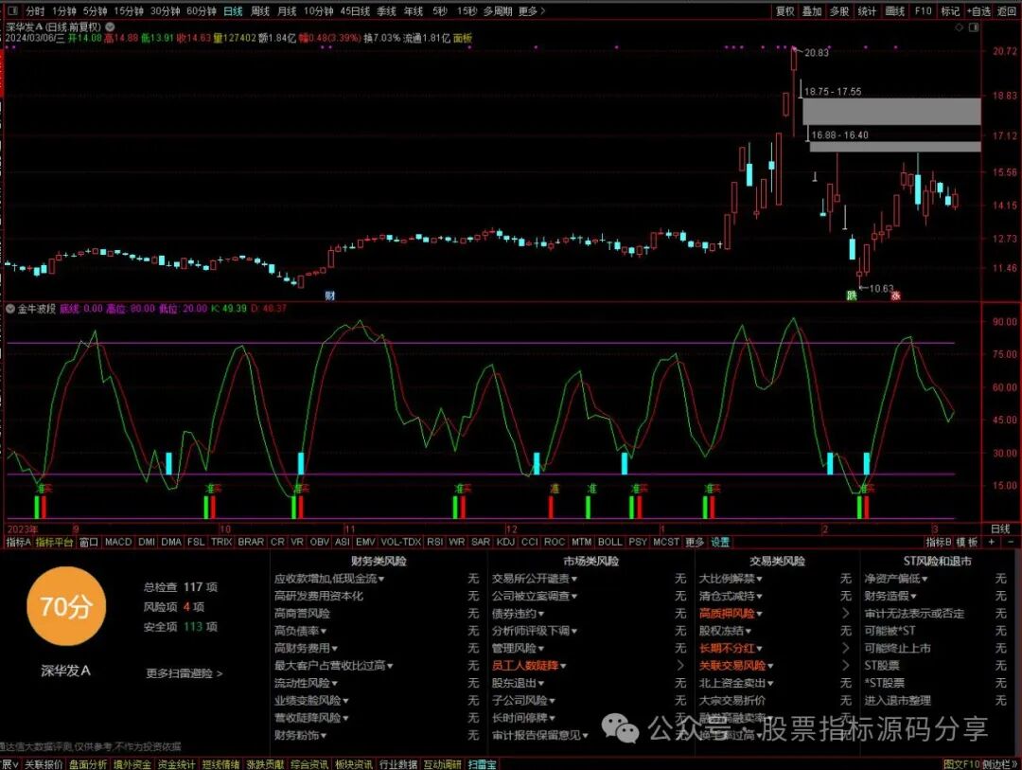Toggle the circle icon beside 金牛波段 indicator

tap(10, 308)
